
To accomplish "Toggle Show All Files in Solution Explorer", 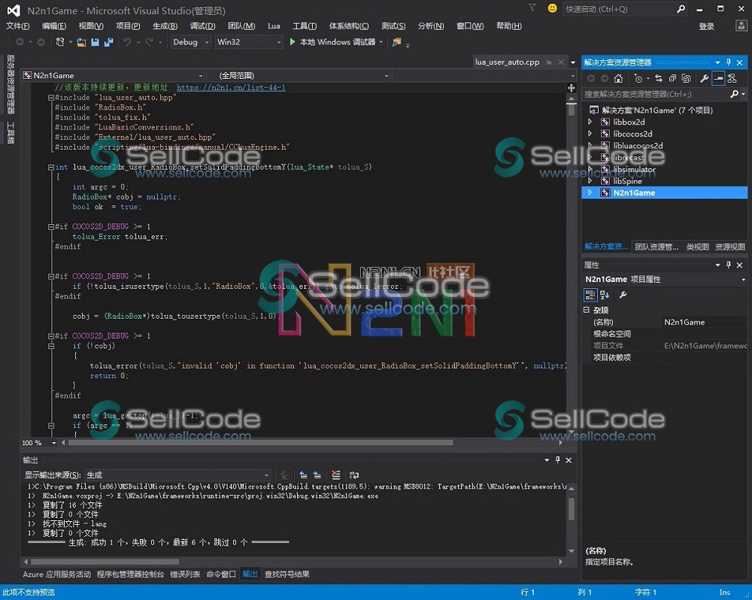I will (686, 78).
